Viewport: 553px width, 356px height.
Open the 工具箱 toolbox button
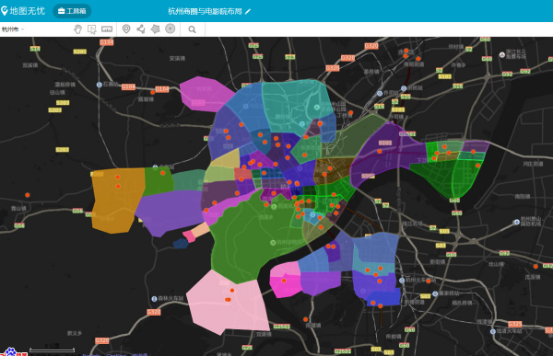(x=72, y=11)
